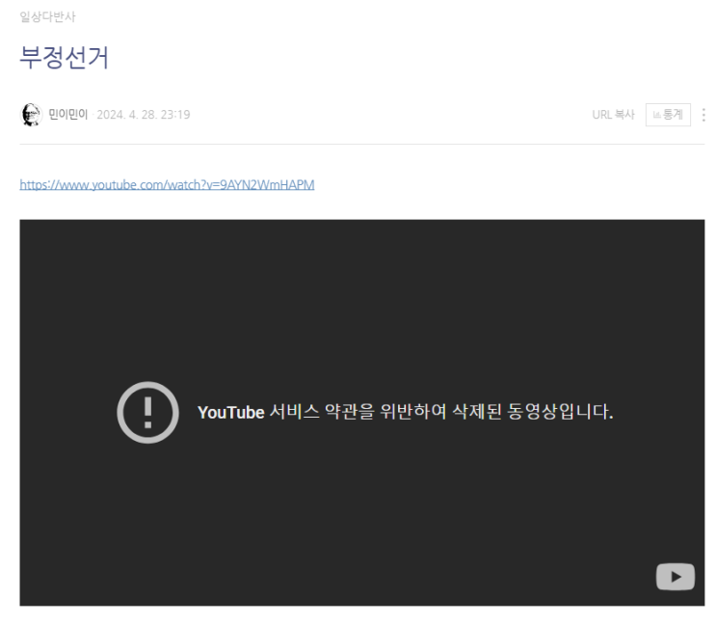Open the three-dot more options menu

703,115
